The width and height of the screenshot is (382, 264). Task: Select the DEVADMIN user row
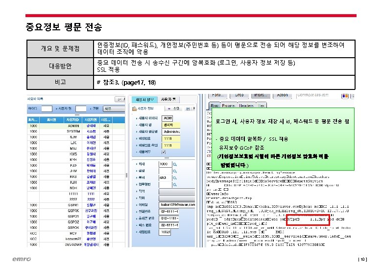click(76, 245)
